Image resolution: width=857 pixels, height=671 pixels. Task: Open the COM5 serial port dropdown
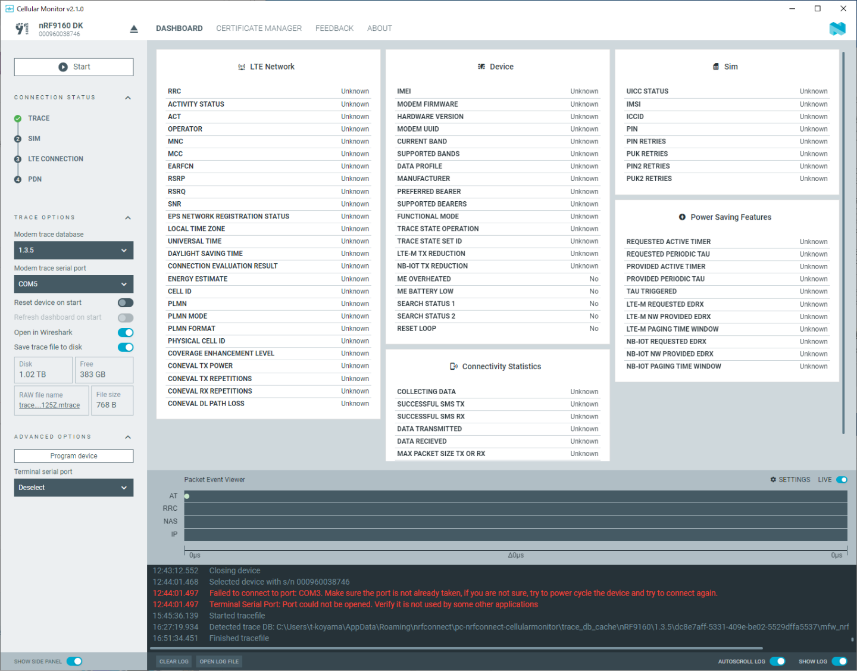click(x=74, y=284)
